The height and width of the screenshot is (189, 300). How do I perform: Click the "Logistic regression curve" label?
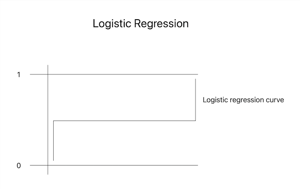pyautogui.click(x=243, y=100)
